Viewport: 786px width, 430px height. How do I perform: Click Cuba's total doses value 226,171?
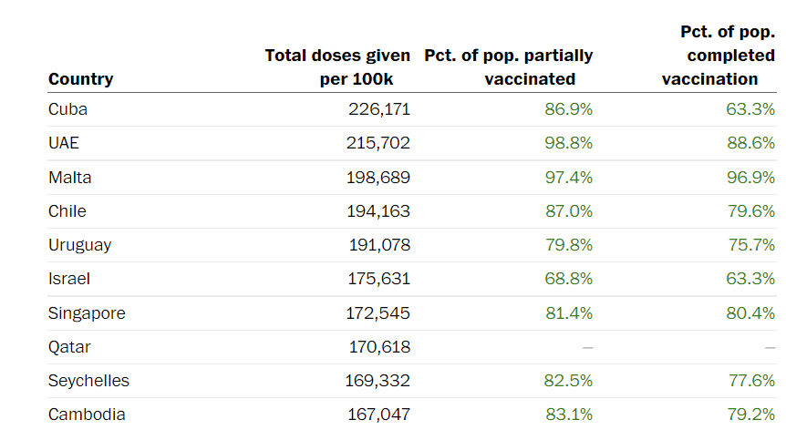379,109
